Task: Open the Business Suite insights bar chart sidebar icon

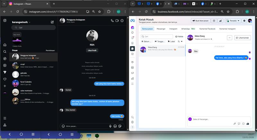Action: pyautogui.click(x=132, y=79)
